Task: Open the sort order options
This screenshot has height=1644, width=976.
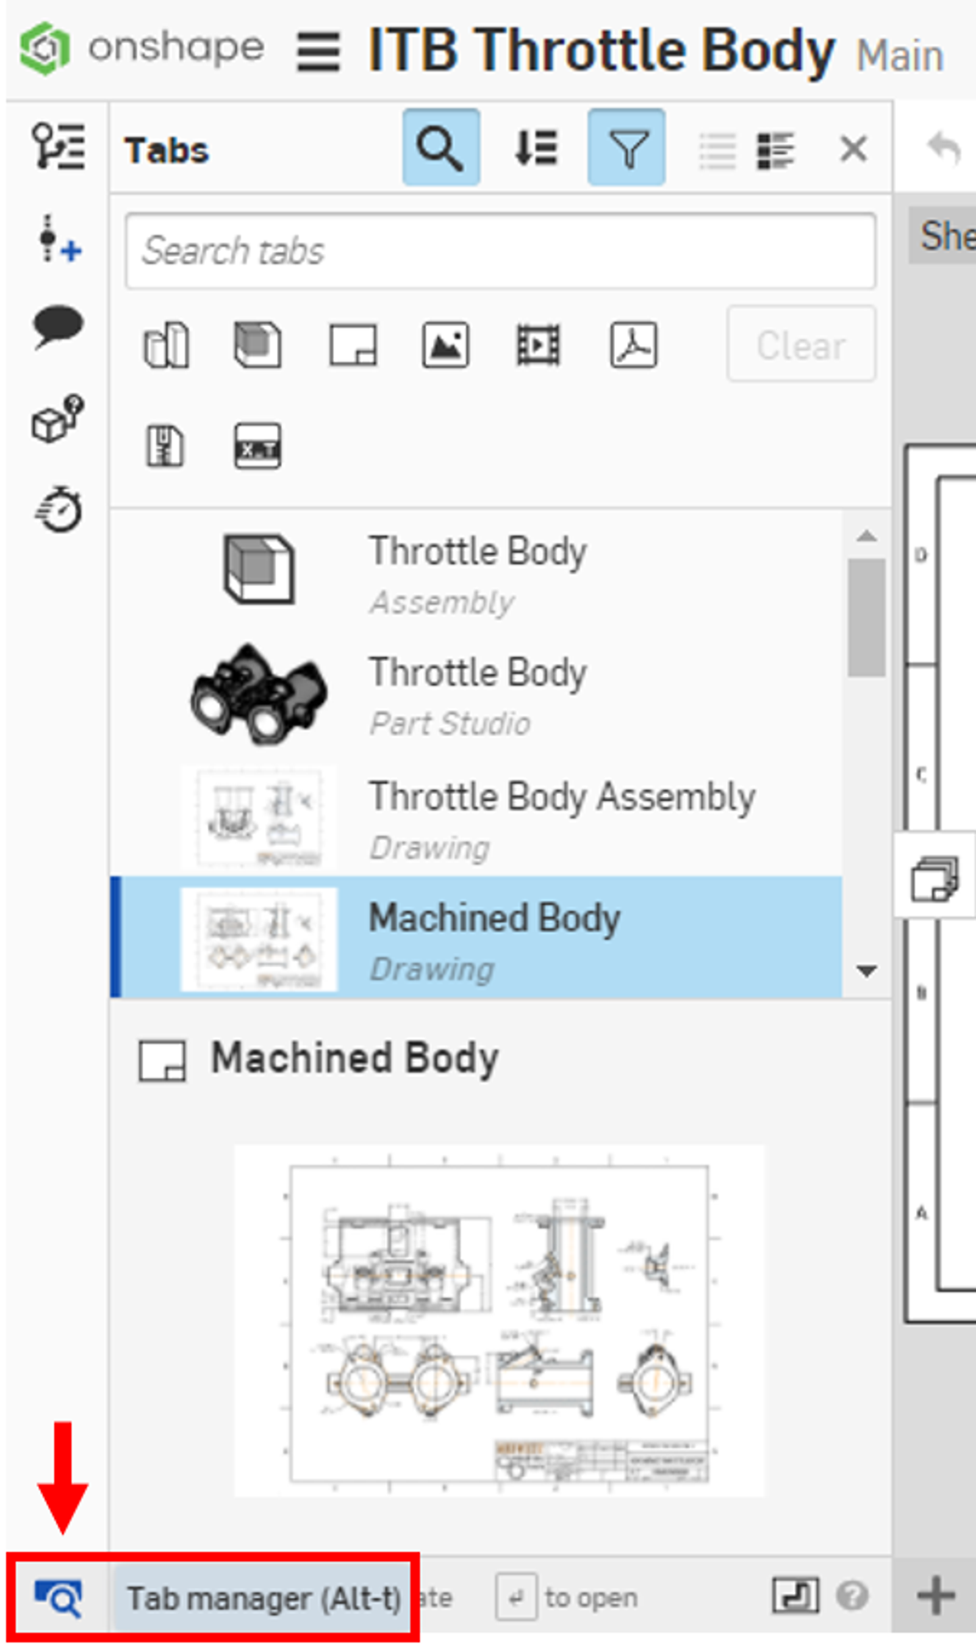Action: tap(536, 148)
